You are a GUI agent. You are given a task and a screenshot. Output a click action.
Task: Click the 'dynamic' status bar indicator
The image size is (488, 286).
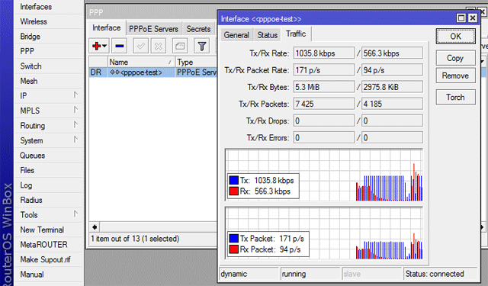point(234,274)
